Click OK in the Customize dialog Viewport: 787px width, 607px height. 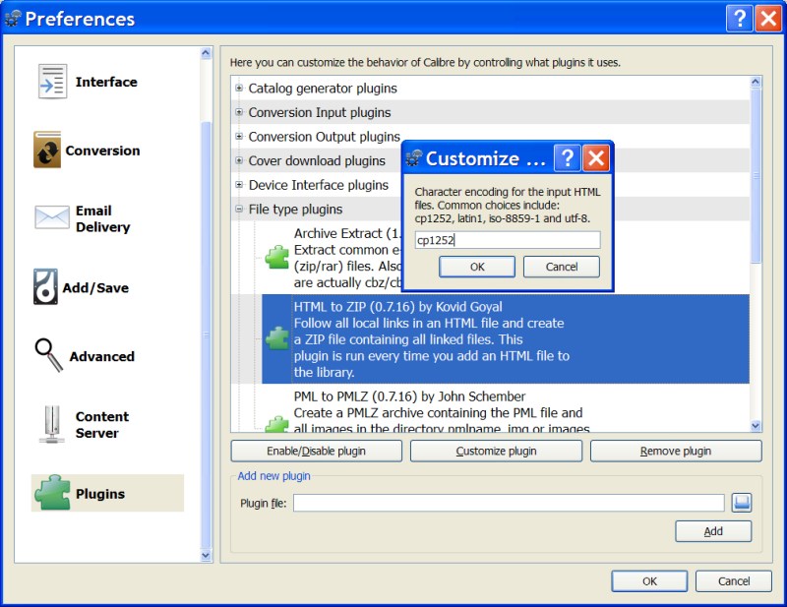coord(477,267)
